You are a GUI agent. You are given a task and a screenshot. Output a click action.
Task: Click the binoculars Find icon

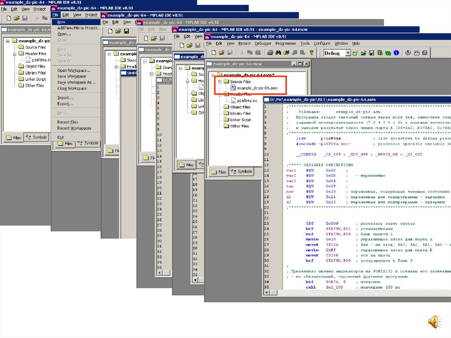tap(278, 53)
